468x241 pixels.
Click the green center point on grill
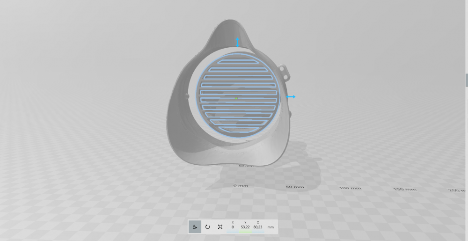point(236,98)
